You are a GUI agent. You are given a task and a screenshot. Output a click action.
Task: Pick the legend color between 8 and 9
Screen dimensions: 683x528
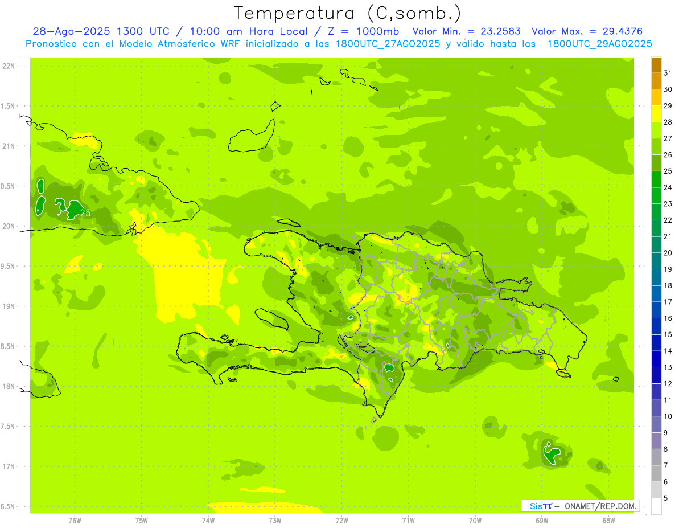[656, 441]
